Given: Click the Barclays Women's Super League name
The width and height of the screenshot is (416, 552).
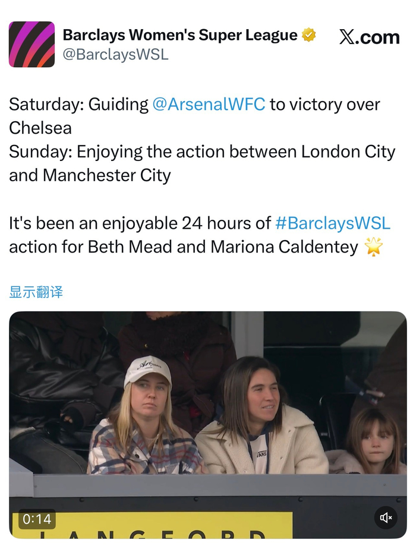Looking at the screenshot, I should click(180, 35).
